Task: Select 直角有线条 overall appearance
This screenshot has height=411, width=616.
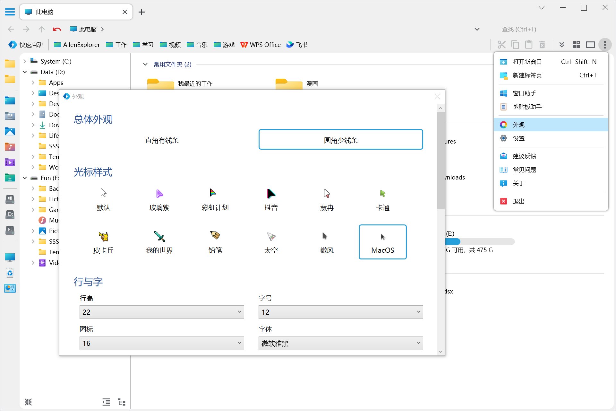Action: point(162,140)
